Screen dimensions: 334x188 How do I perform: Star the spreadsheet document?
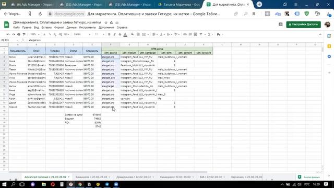(106, 22)
